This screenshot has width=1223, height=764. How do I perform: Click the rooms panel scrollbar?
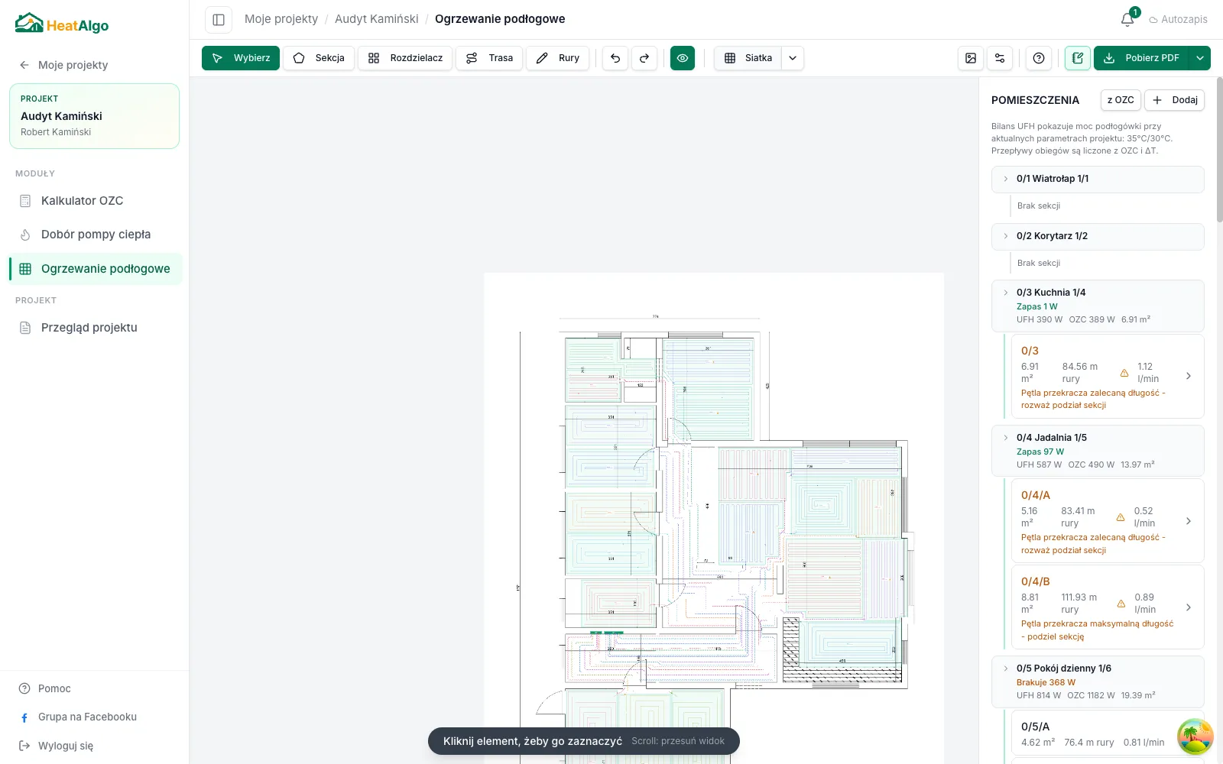[1218, 150]
